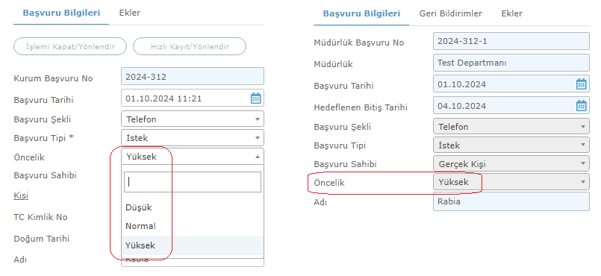Click the Hızlı Kayıt/Yönlendir button
This screenshot has width=601, height=276.
[x=190, y=46]
